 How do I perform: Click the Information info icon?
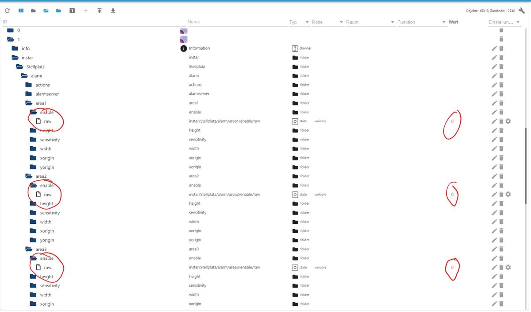coord(184,48)
